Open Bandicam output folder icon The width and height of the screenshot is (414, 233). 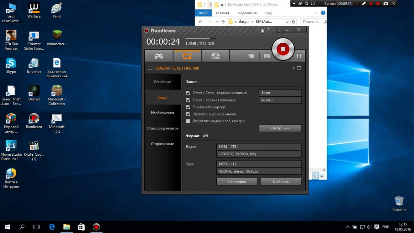click(251, 56)
